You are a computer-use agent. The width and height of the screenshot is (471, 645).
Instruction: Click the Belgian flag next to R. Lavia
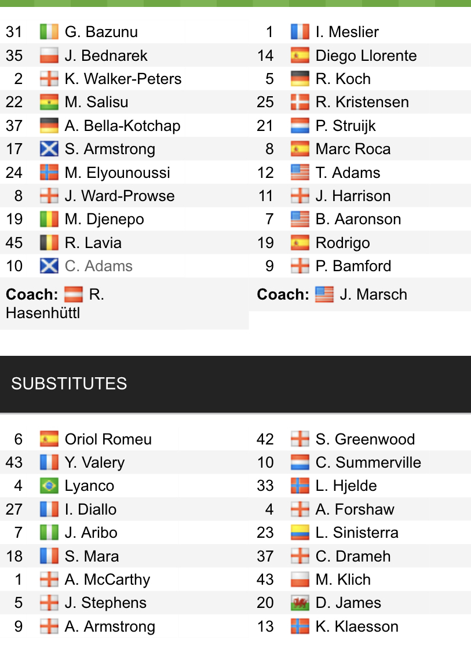49,243
